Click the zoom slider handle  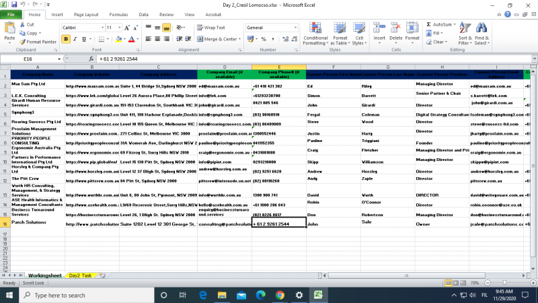[504, 283]
